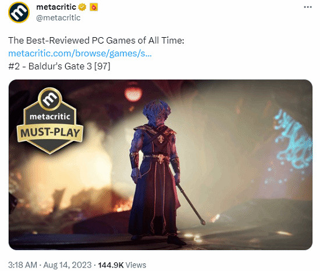Open the three-dot more options menu

(308, 7)
